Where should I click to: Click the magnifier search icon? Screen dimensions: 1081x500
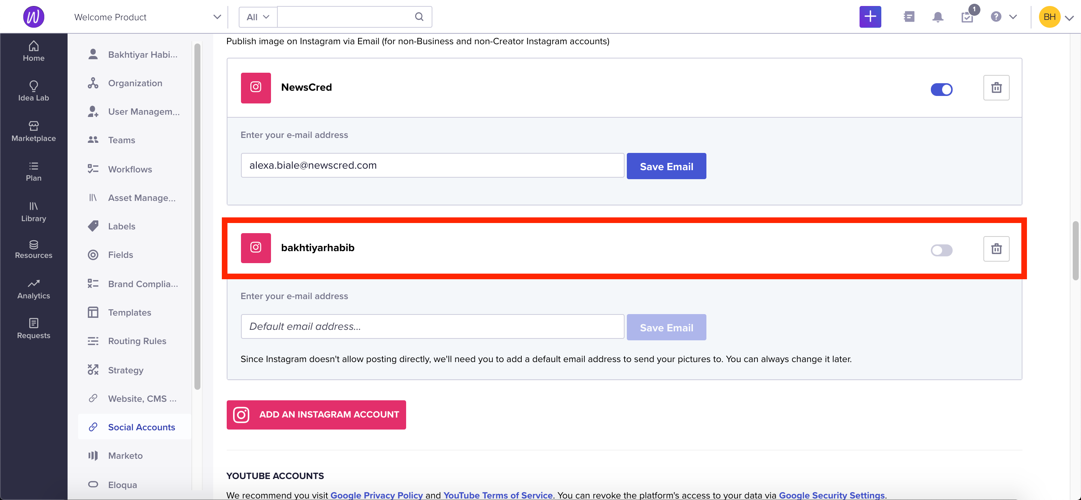419,17
